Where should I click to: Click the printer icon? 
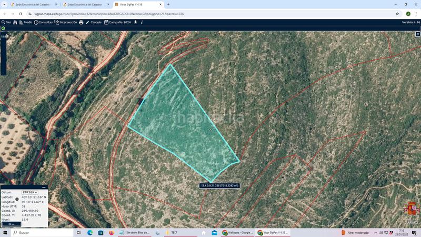click(81, 23)
